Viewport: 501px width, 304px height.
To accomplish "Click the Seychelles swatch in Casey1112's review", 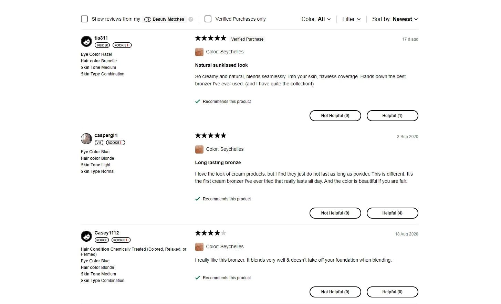I will (x=199, y=247).
